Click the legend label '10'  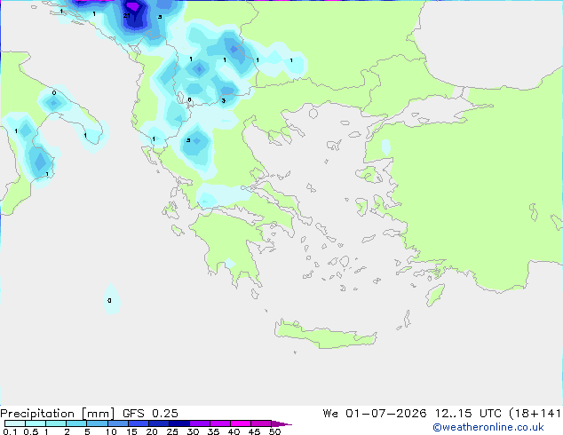coord(111,431)
